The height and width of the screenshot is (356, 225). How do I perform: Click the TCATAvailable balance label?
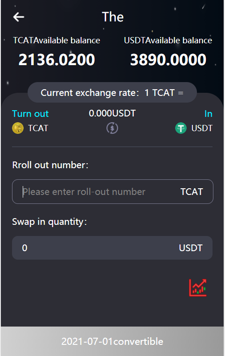click(57, 41)
